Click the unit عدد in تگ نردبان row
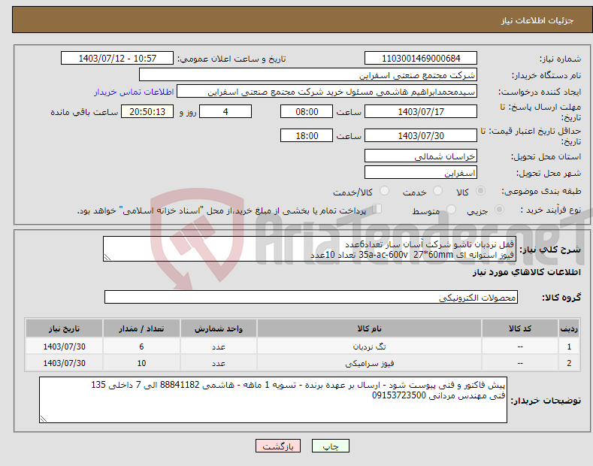 click(x=219, y=346)
